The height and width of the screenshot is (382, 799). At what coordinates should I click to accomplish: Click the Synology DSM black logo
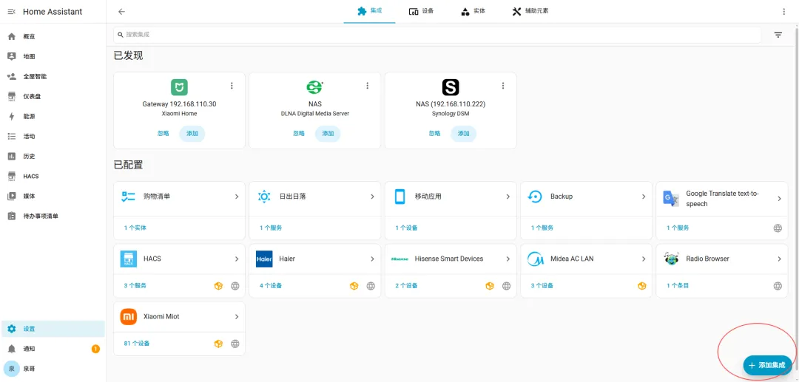click(451, 87)
